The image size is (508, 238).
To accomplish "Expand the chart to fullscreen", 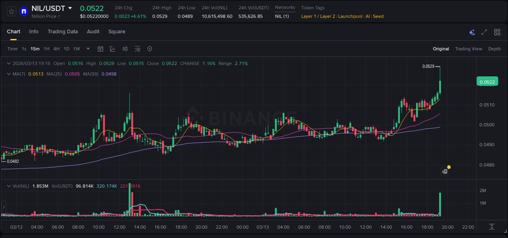I will [x=484, y=32].
